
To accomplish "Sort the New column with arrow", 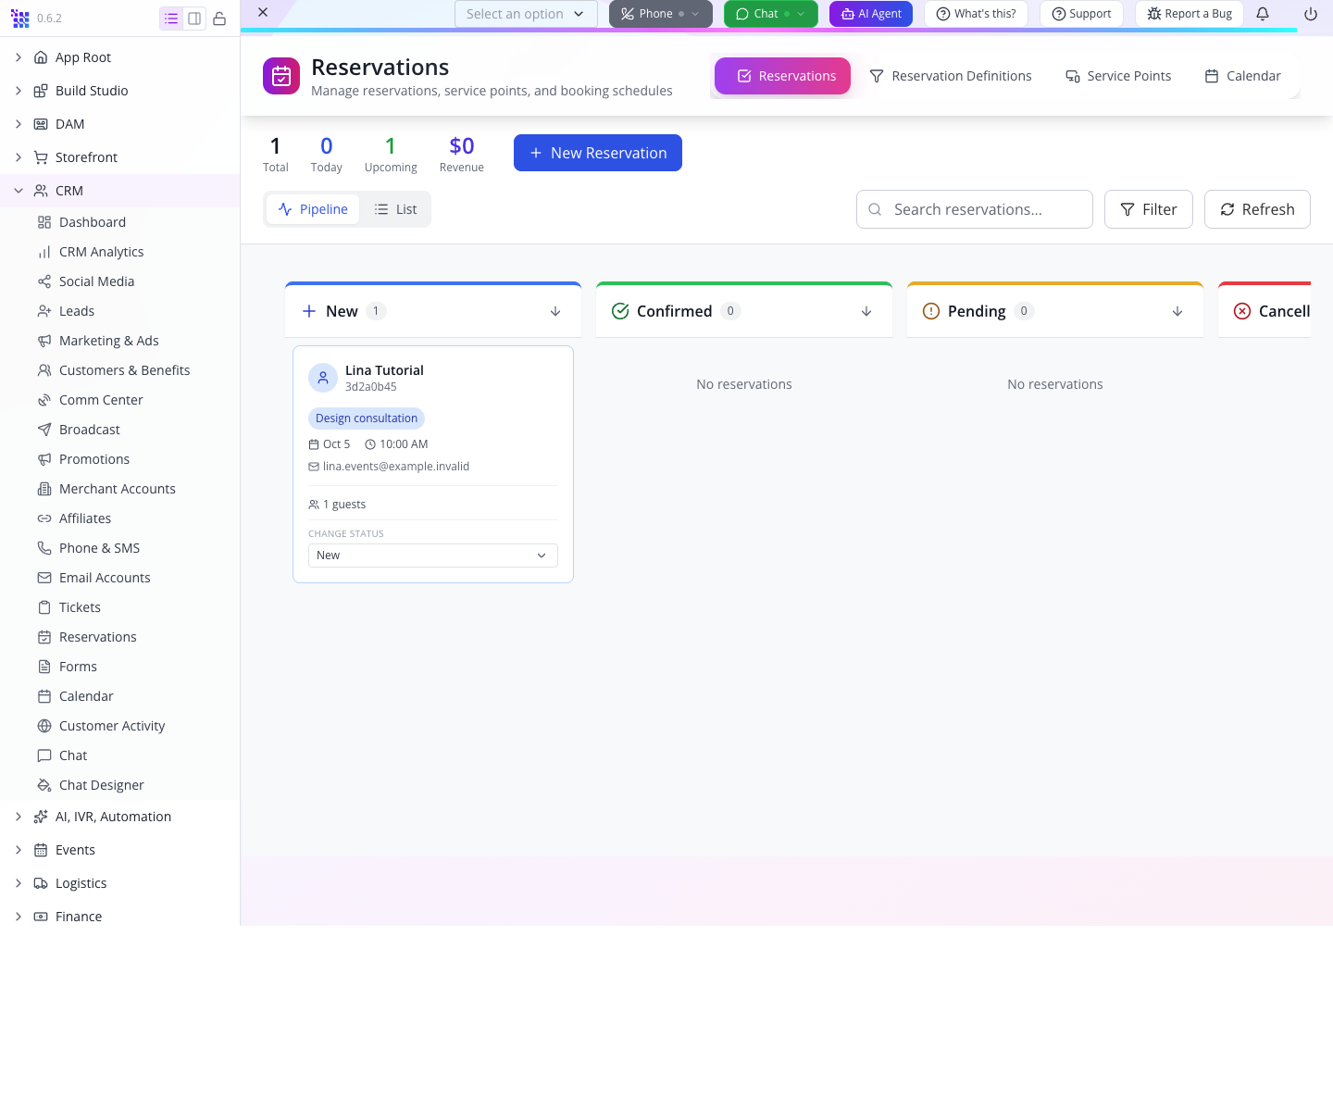I will pos(555,311).
